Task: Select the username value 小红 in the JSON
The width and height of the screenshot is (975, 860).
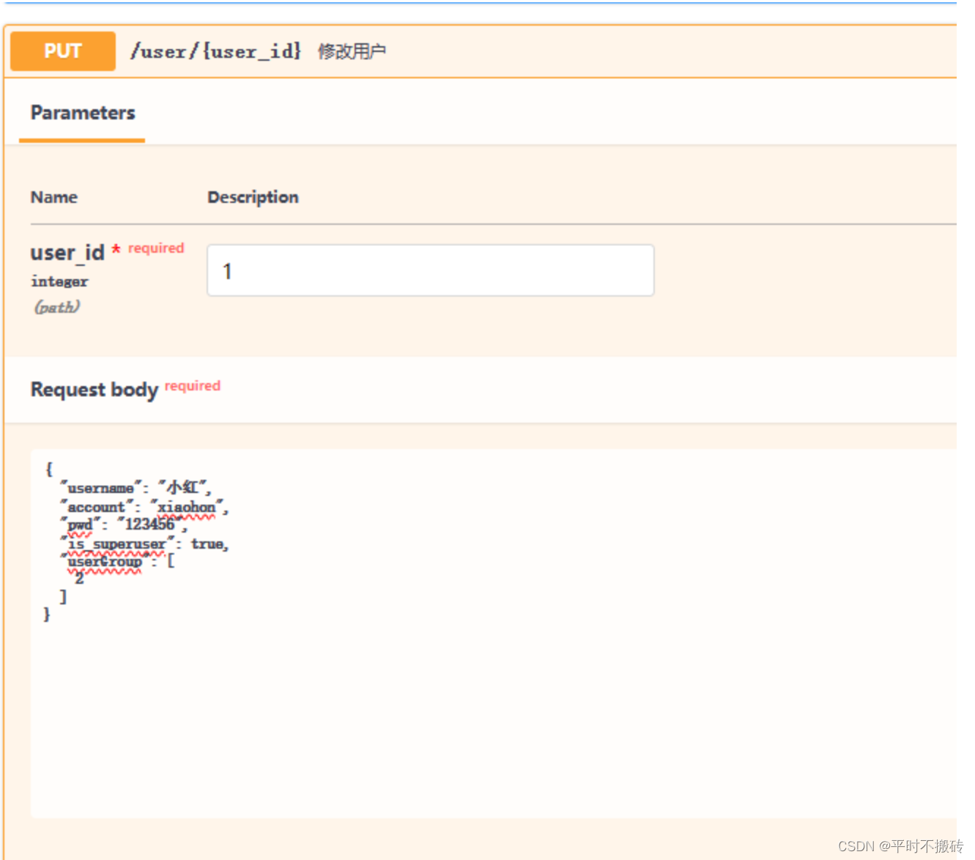Action: coord(179,488)
